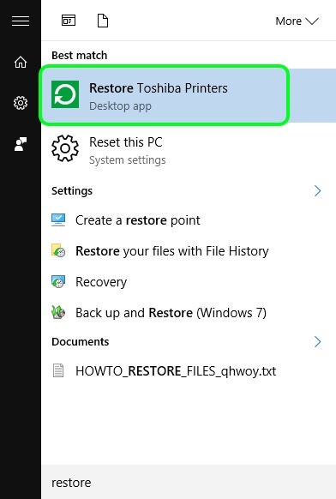
Task: Open Reset this PC system settings
Action: 189,150
